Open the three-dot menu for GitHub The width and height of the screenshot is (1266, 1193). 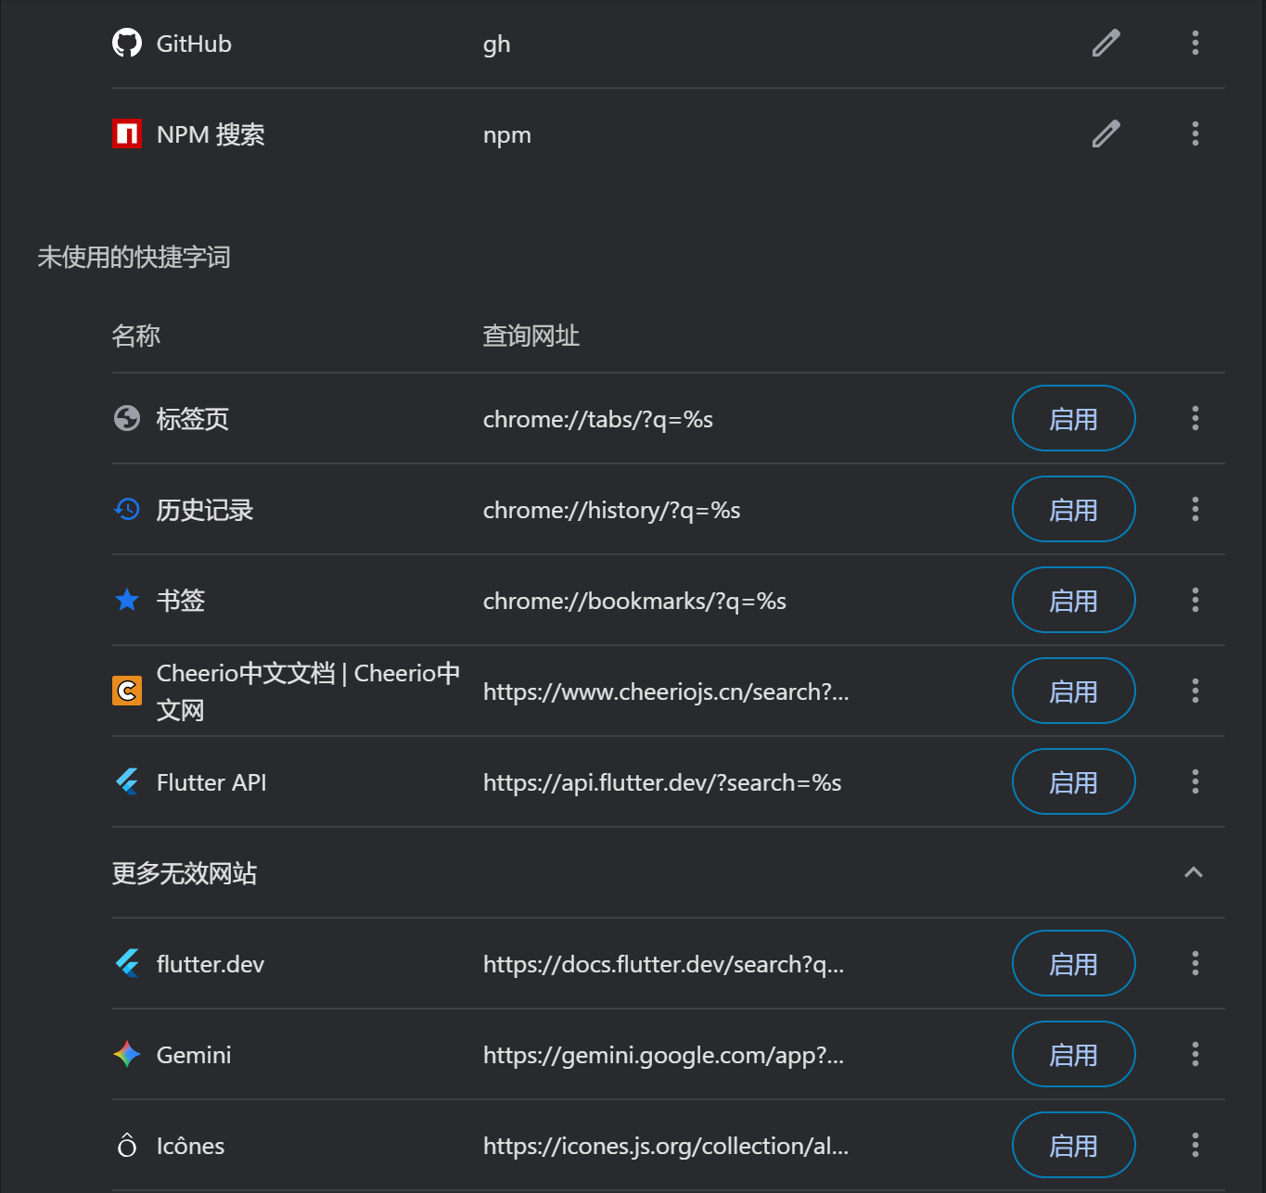[1195, 43]
